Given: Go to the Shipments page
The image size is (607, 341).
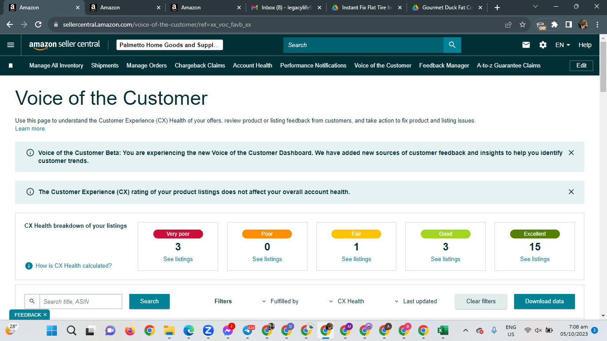Looking at the screenshot, I should [x=105, y=65].
